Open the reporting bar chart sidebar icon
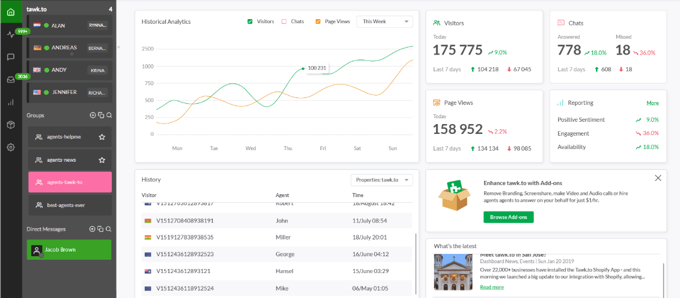 [10, 102]
